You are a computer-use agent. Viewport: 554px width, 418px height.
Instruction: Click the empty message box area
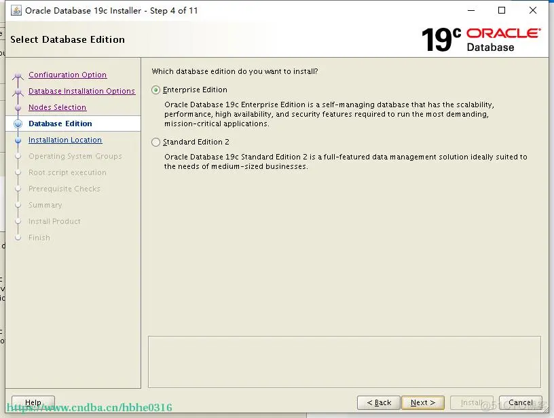pyautogui.click(x=344, y=362)
